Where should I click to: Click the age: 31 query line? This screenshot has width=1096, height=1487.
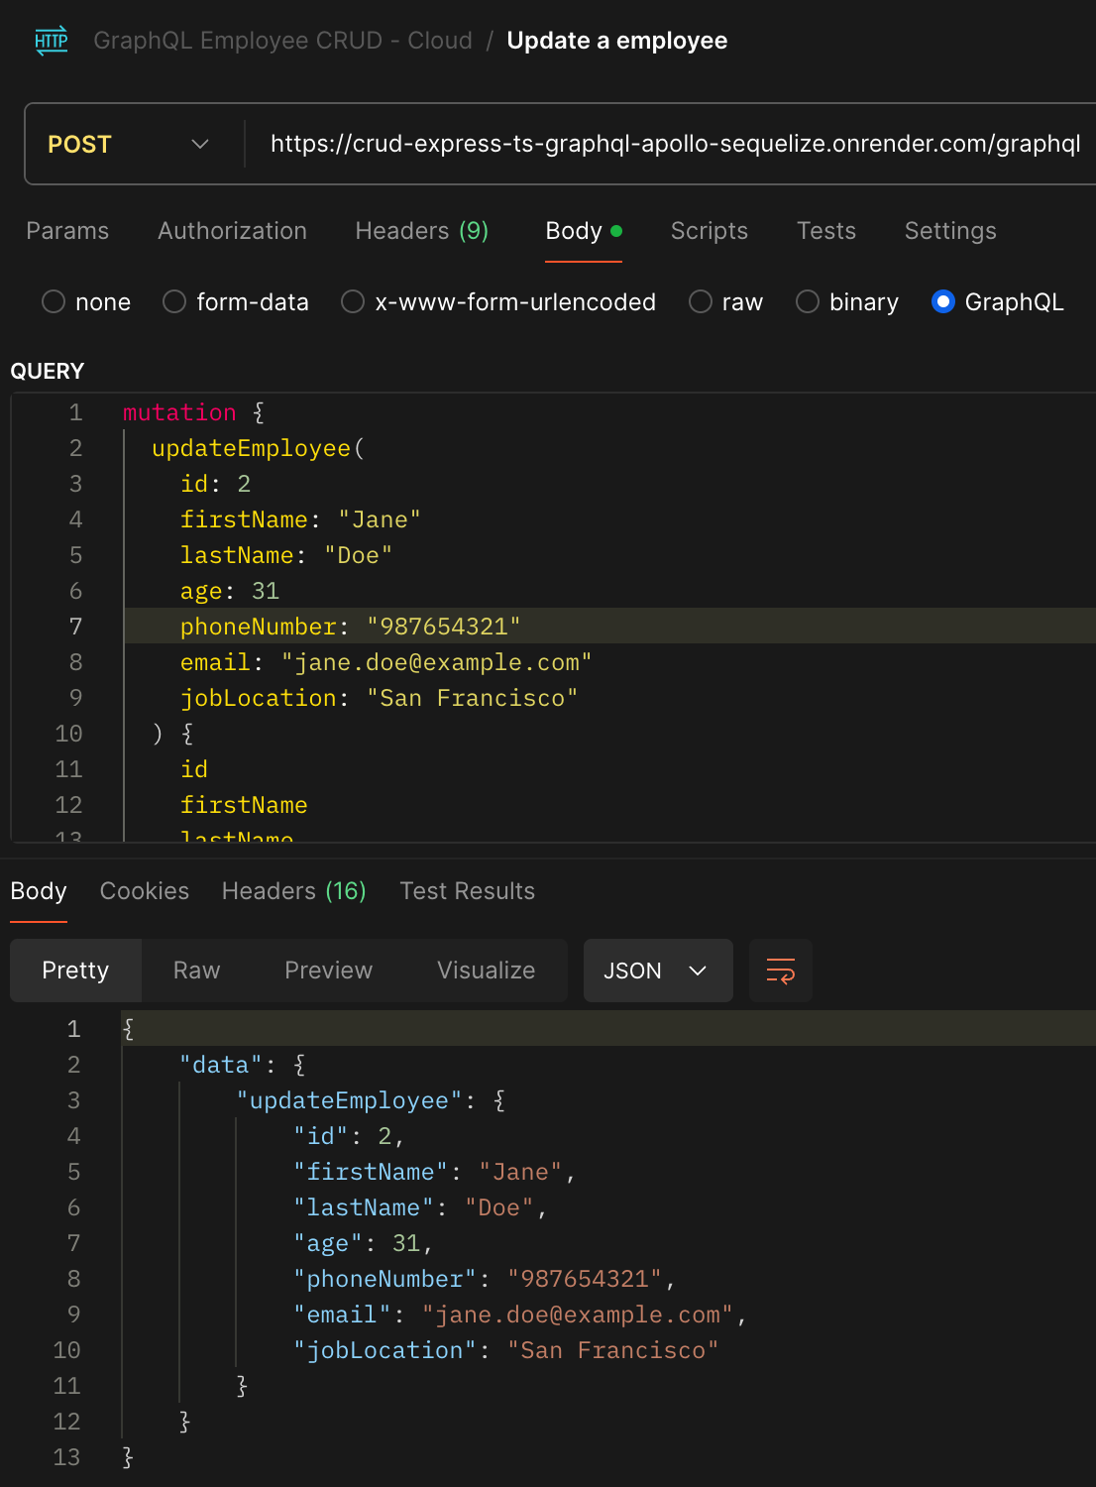click(230, 591)
